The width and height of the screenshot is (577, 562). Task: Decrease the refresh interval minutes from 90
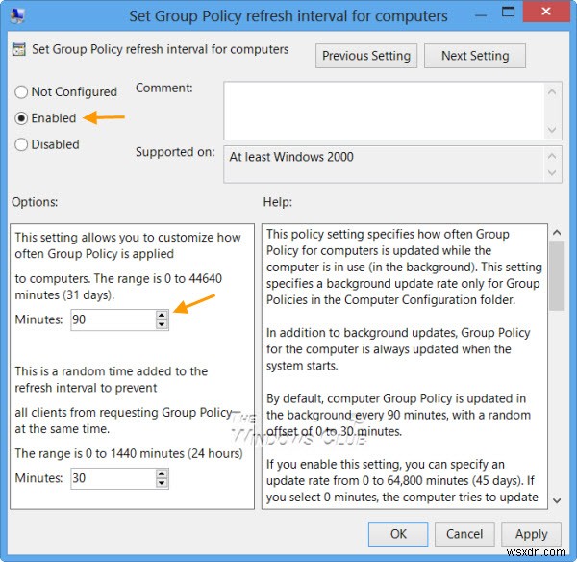[x=162, y=324]
